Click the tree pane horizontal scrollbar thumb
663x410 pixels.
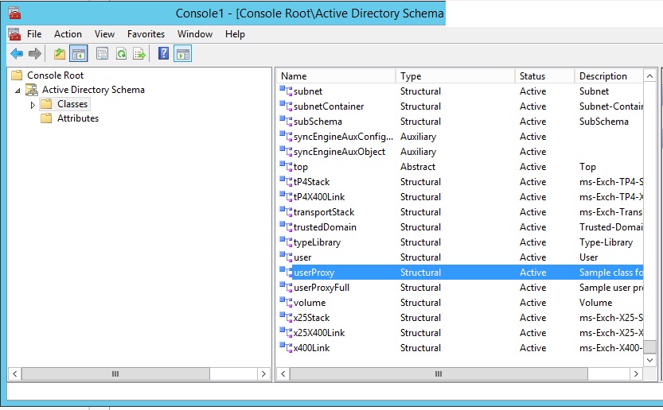pos(115,373)
